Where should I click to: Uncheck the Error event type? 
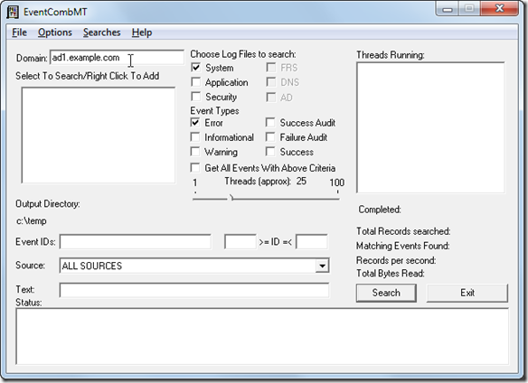(195, 123)
